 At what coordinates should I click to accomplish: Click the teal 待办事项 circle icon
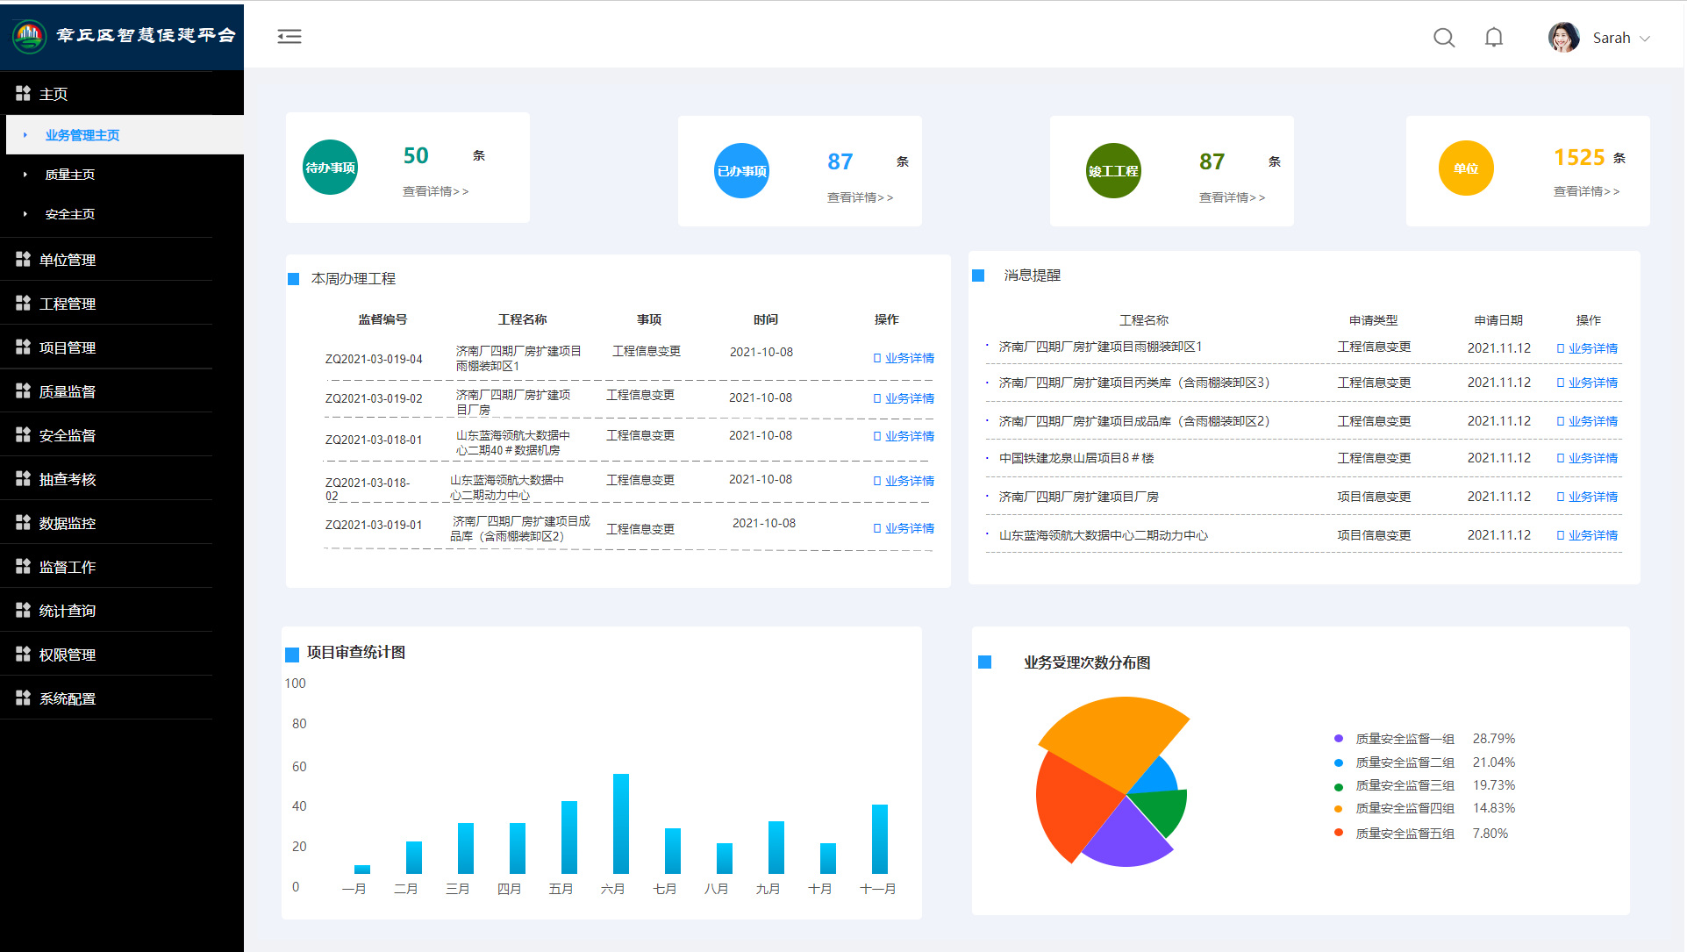click(x=331, y=168)
